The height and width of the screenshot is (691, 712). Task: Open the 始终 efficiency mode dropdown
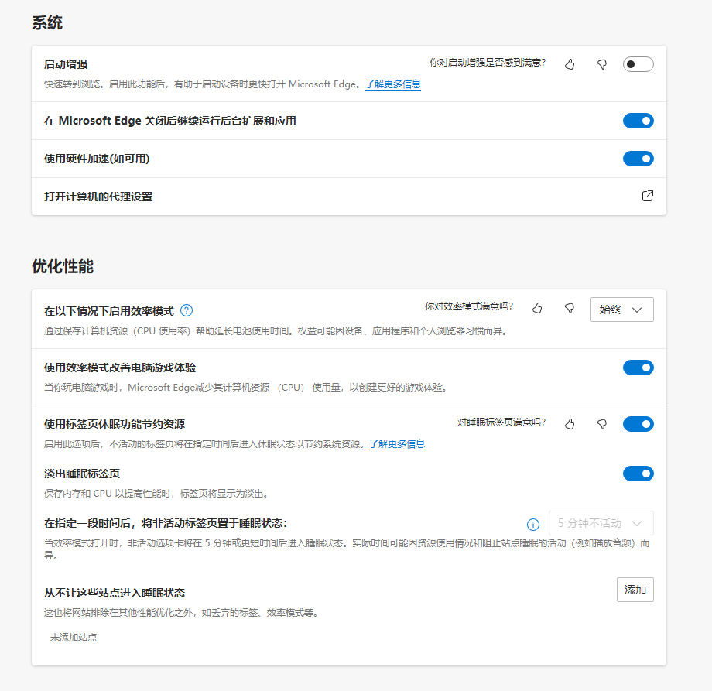622,310
